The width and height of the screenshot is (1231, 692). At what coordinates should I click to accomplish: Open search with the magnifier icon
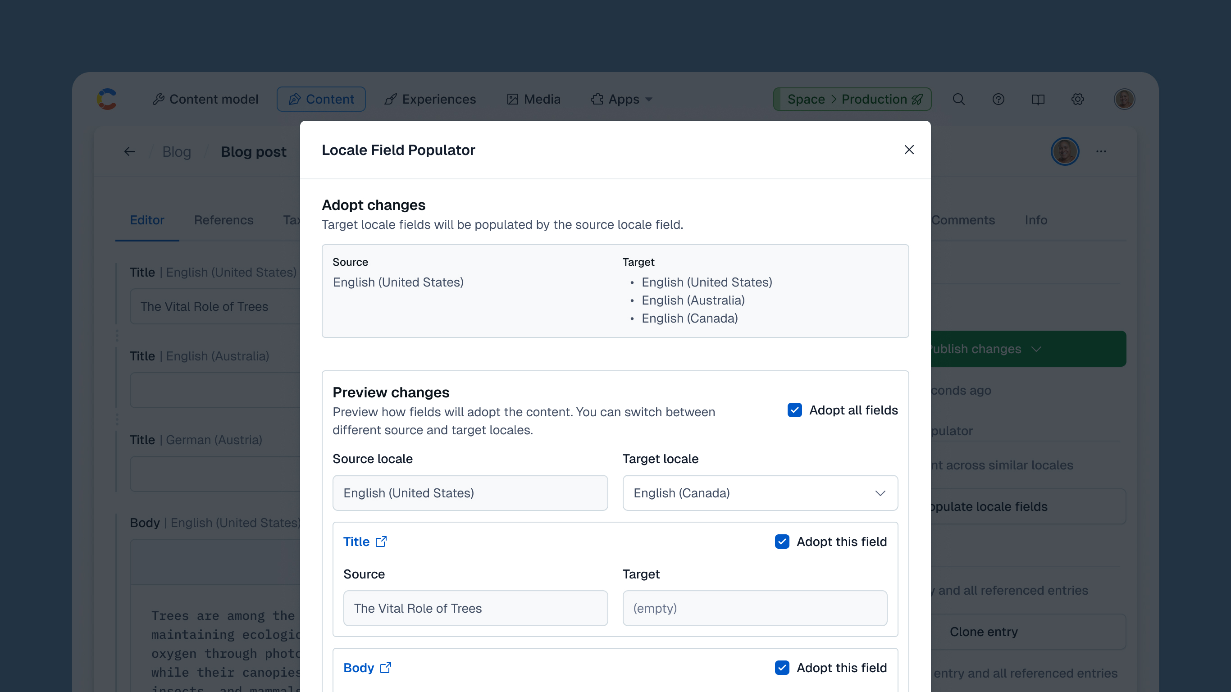[x=959, y=99]
